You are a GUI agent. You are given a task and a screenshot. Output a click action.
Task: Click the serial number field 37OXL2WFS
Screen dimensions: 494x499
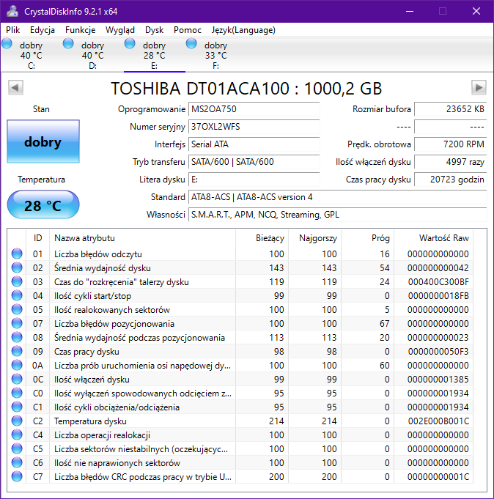click(x=254, y=127)
